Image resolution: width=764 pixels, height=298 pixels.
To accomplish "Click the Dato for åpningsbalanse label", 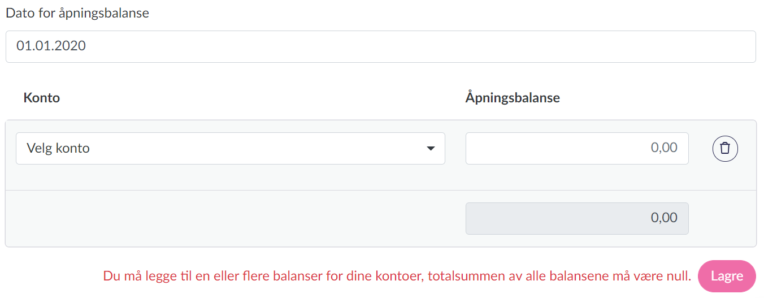I will click(77, 13).
